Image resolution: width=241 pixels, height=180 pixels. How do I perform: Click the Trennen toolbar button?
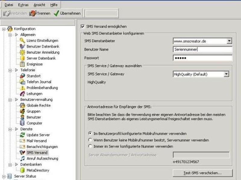[40, 13]
